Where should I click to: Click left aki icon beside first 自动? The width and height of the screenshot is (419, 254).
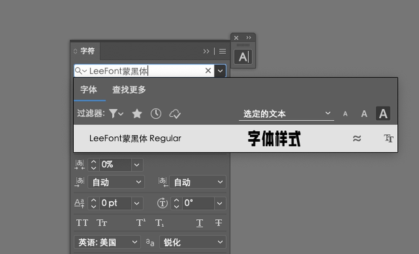[79, 182]
